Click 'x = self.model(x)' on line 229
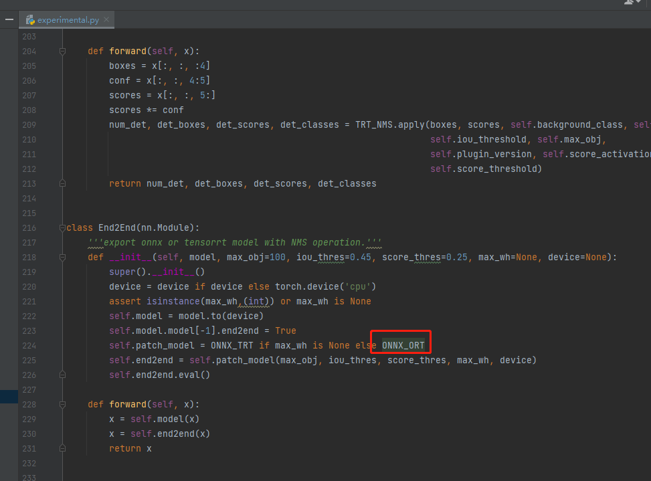The width and height of the screenshot is (651, 481). (155, 419)
